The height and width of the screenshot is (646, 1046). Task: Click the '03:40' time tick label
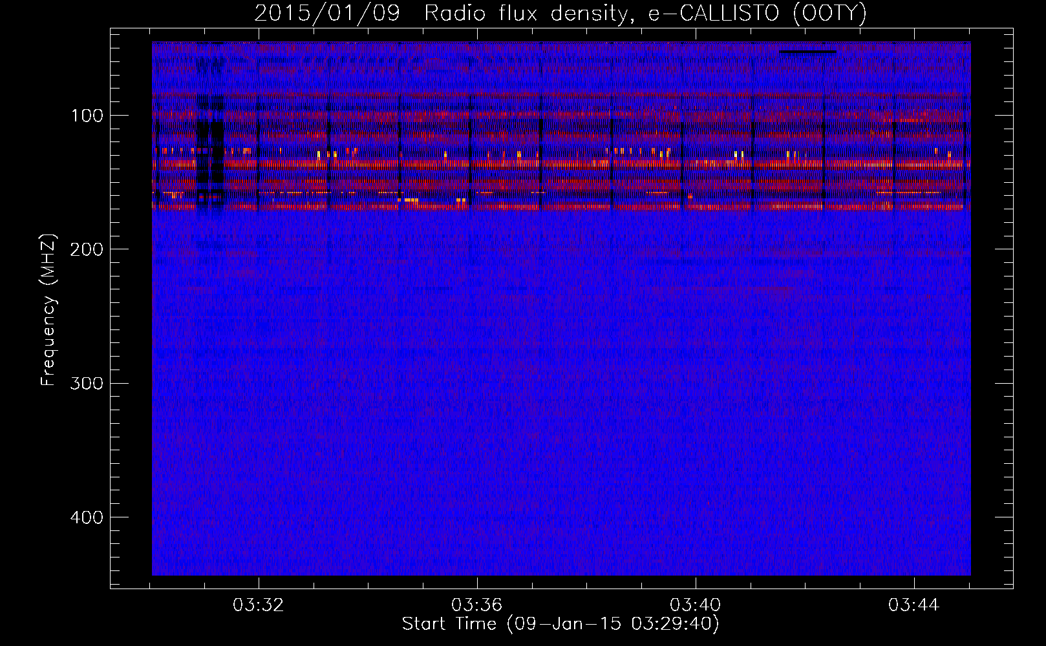[696, 605]
